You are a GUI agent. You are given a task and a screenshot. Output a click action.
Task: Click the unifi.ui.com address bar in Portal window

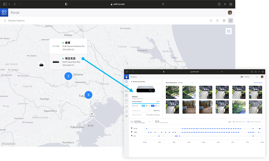tap(118, 4)
